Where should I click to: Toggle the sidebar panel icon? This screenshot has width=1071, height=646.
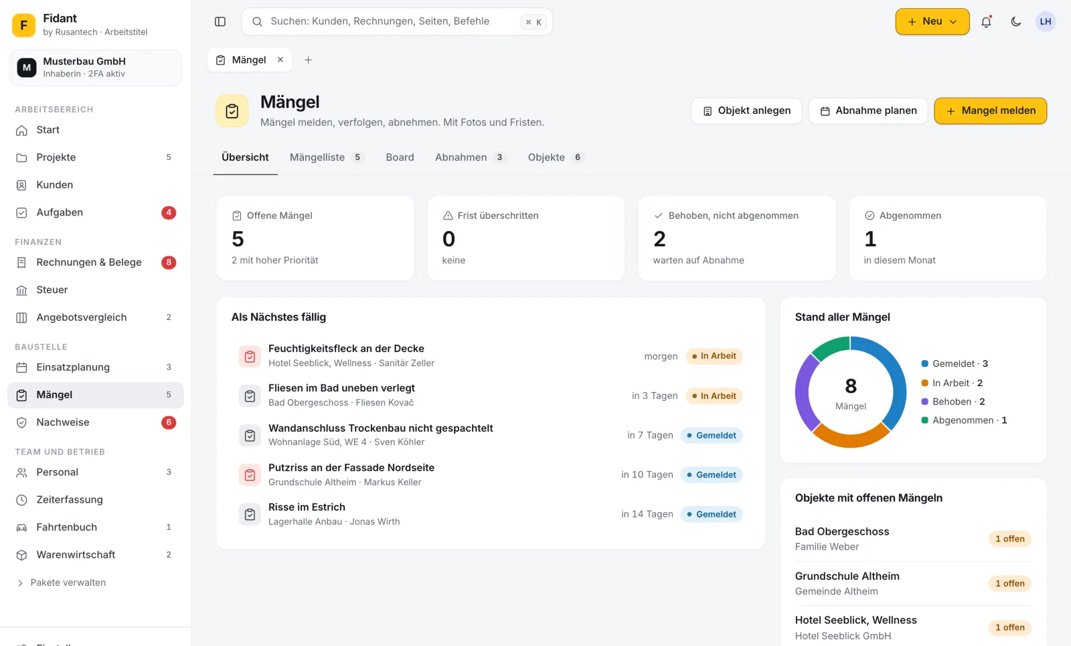[220, 21]
